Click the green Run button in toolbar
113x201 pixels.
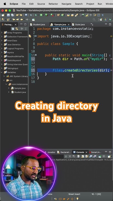(41, 15)
